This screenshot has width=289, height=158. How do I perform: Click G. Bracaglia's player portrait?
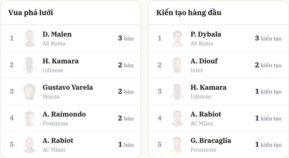177,145
